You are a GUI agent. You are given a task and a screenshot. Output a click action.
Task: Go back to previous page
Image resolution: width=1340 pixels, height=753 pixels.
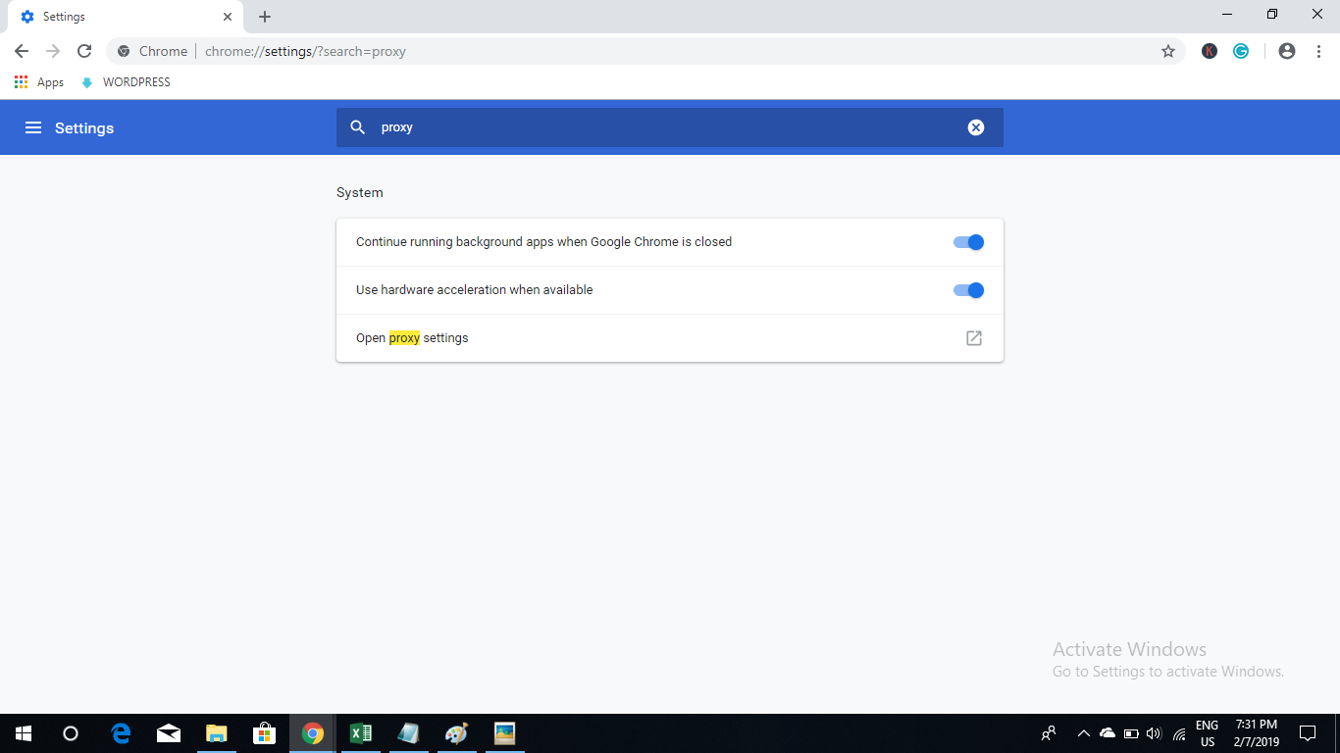[x=22, y=51]
